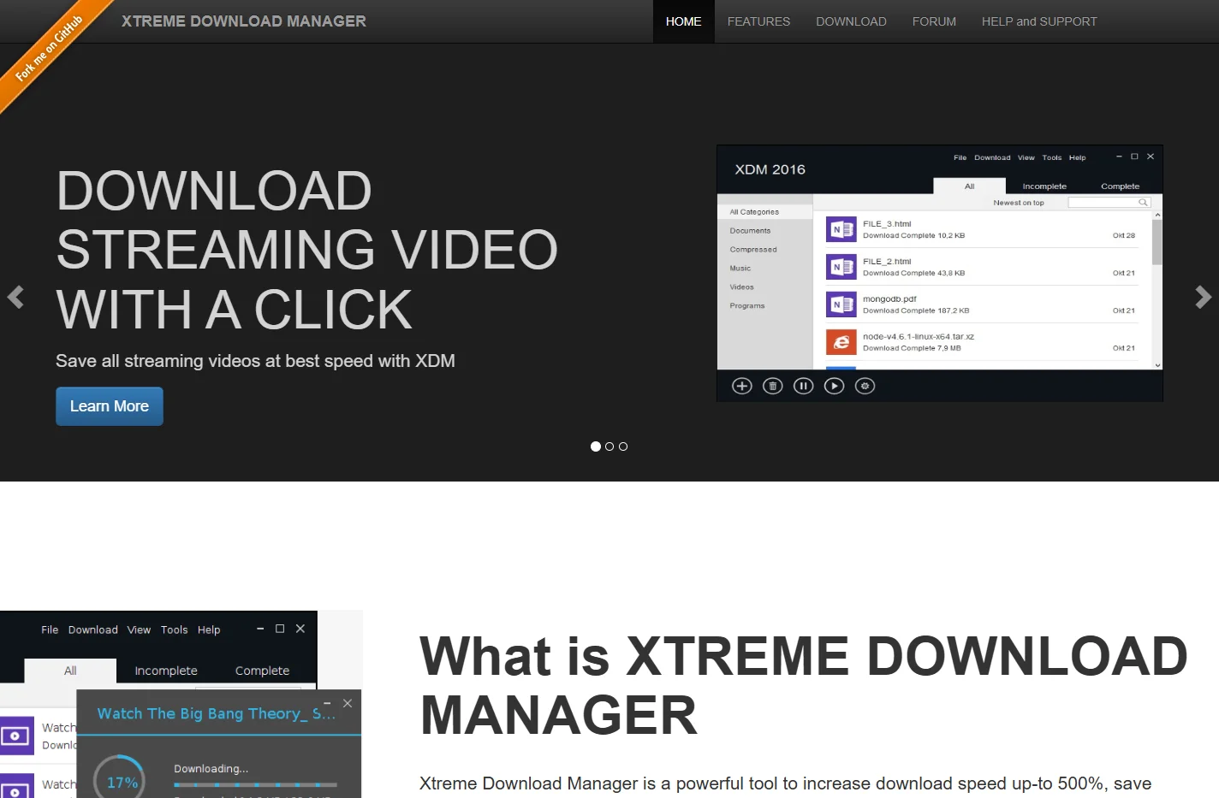Advance carousel with right arrow
This screenshot has width=1219, height=798.
click(1203, 297)
